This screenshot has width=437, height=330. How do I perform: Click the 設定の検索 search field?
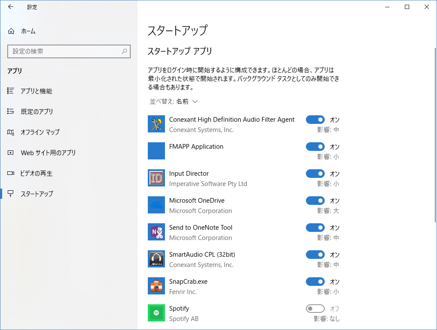point(64,51)
